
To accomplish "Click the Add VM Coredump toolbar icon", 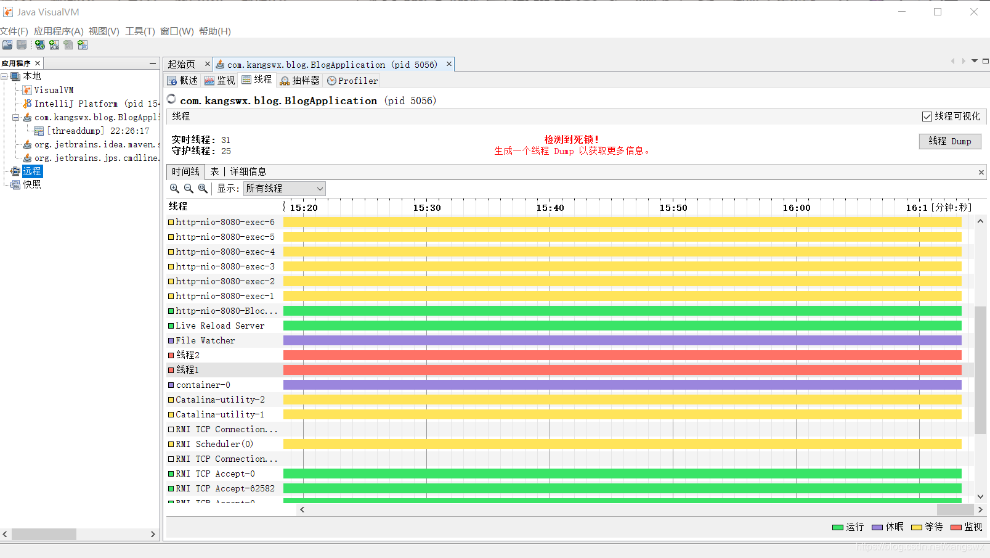I will (68, 45).
